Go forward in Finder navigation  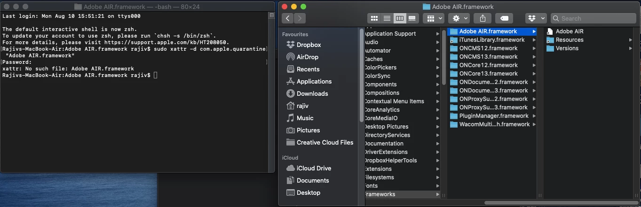[300, 18]
